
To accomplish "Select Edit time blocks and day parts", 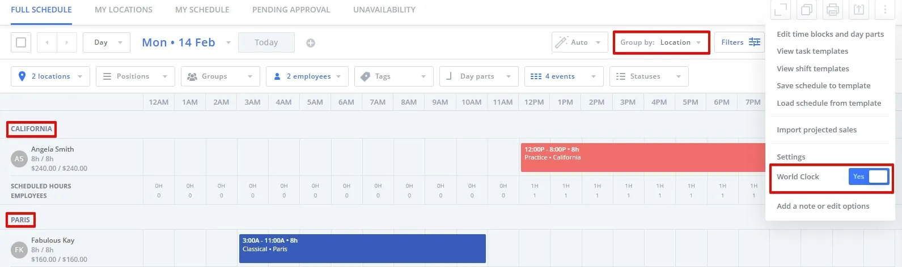I will (x=830, y=34).
